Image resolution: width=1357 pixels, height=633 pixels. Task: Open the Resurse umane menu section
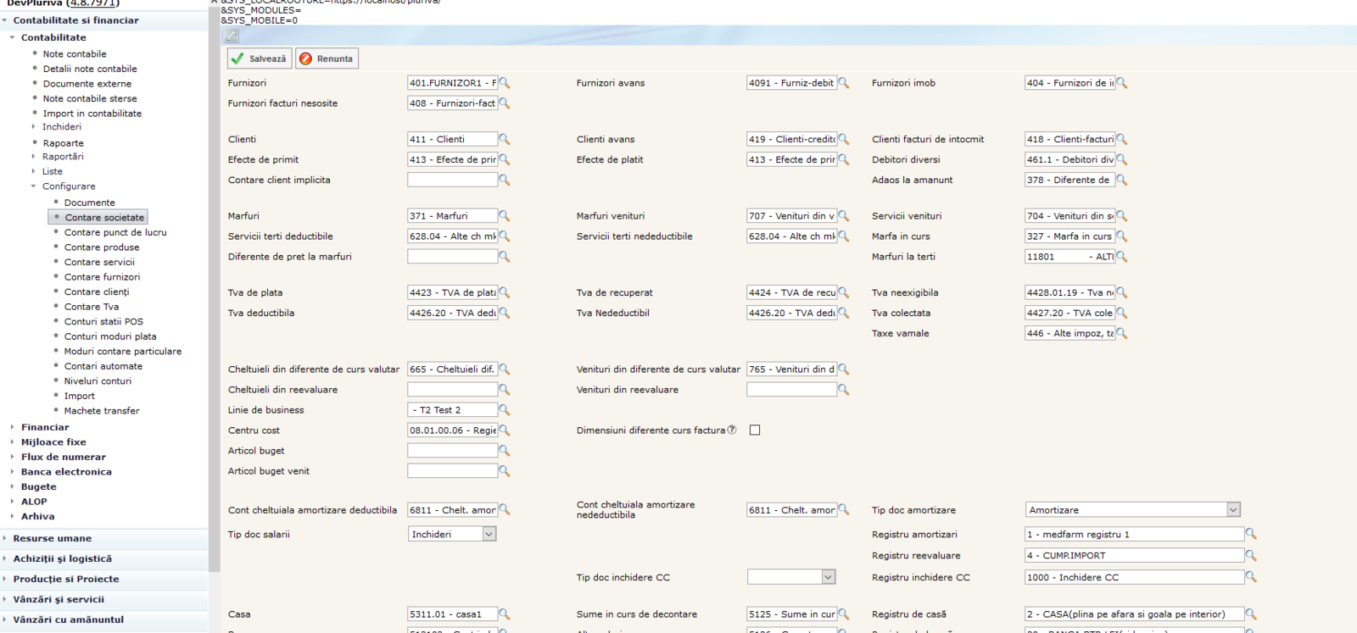52,538
